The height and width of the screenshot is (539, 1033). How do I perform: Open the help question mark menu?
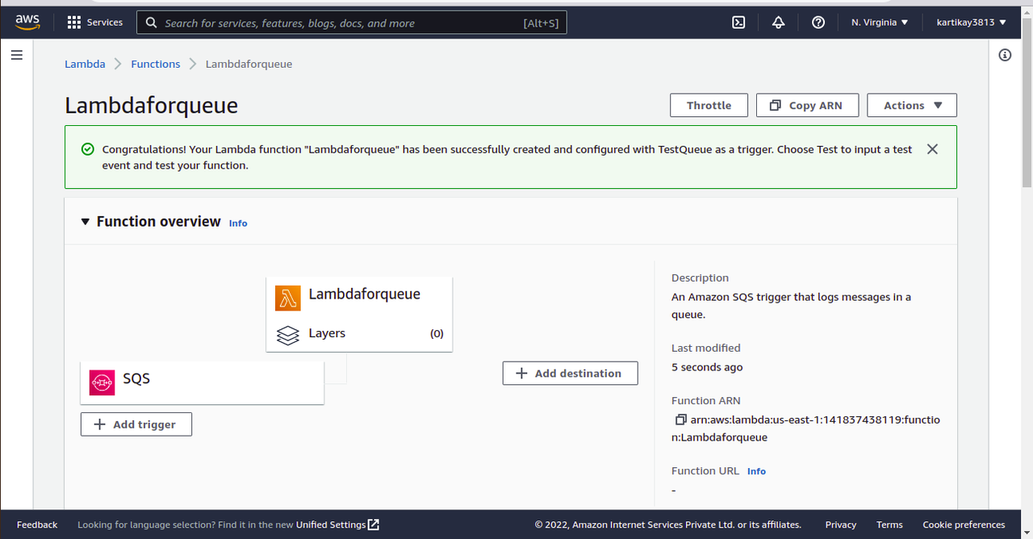(x=818, y=23)
